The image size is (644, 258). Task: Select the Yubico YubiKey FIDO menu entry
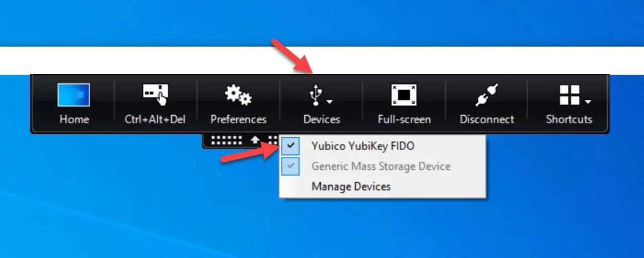click(x=382, y=146)
